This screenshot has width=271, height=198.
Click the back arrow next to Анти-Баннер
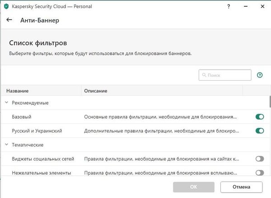[9, 20]
